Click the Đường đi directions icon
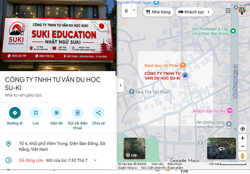 [15, 113]
